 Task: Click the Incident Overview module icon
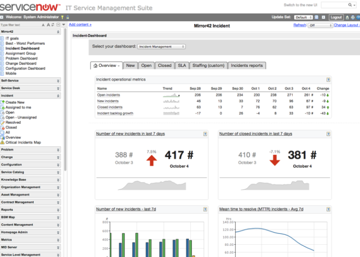point(3,137)
